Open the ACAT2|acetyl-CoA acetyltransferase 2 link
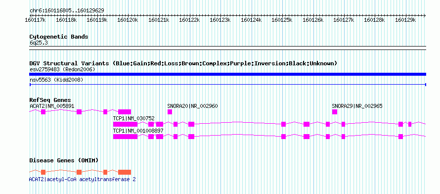This screenshot has height=194, width=440. 82,179
